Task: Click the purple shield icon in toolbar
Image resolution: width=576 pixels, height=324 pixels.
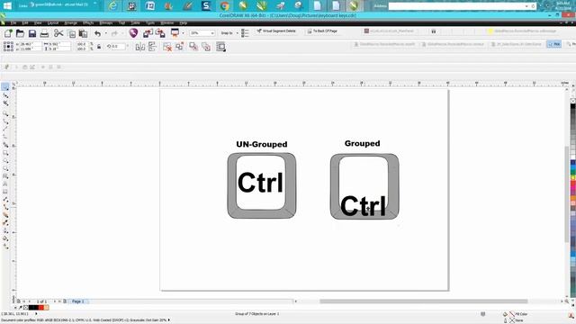Action: 133,33
